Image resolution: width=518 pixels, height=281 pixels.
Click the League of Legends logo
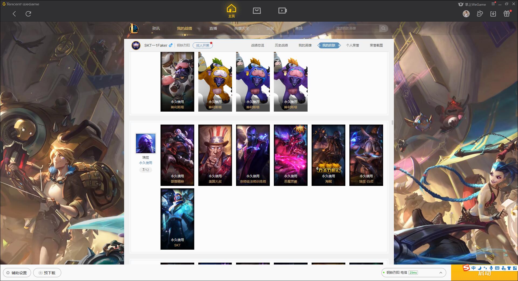[x=134, y=28]
